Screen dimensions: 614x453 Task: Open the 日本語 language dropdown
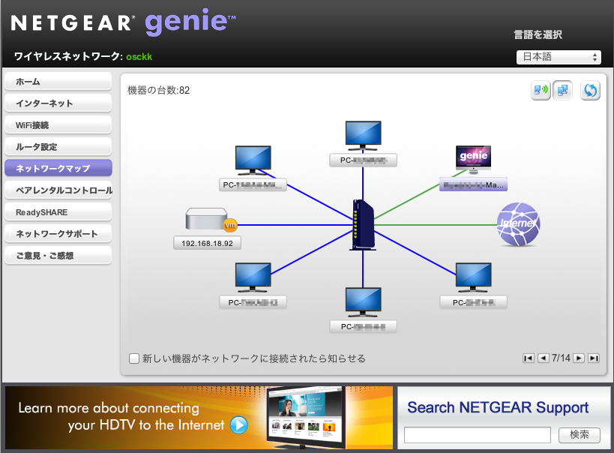[559, 57]
